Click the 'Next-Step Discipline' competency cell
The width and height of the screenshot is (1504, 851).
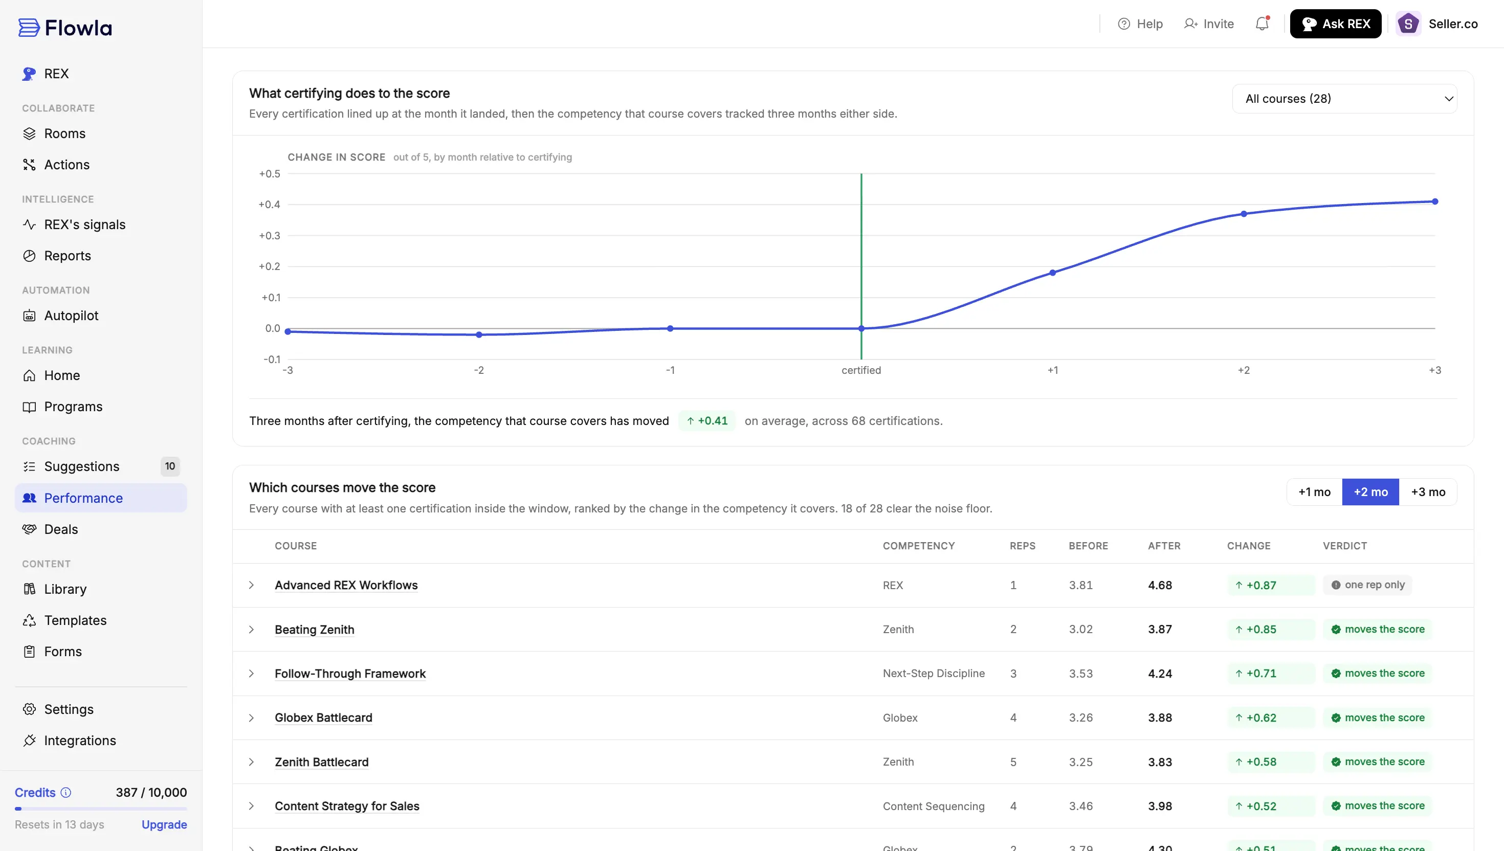(x=934, y=674)
